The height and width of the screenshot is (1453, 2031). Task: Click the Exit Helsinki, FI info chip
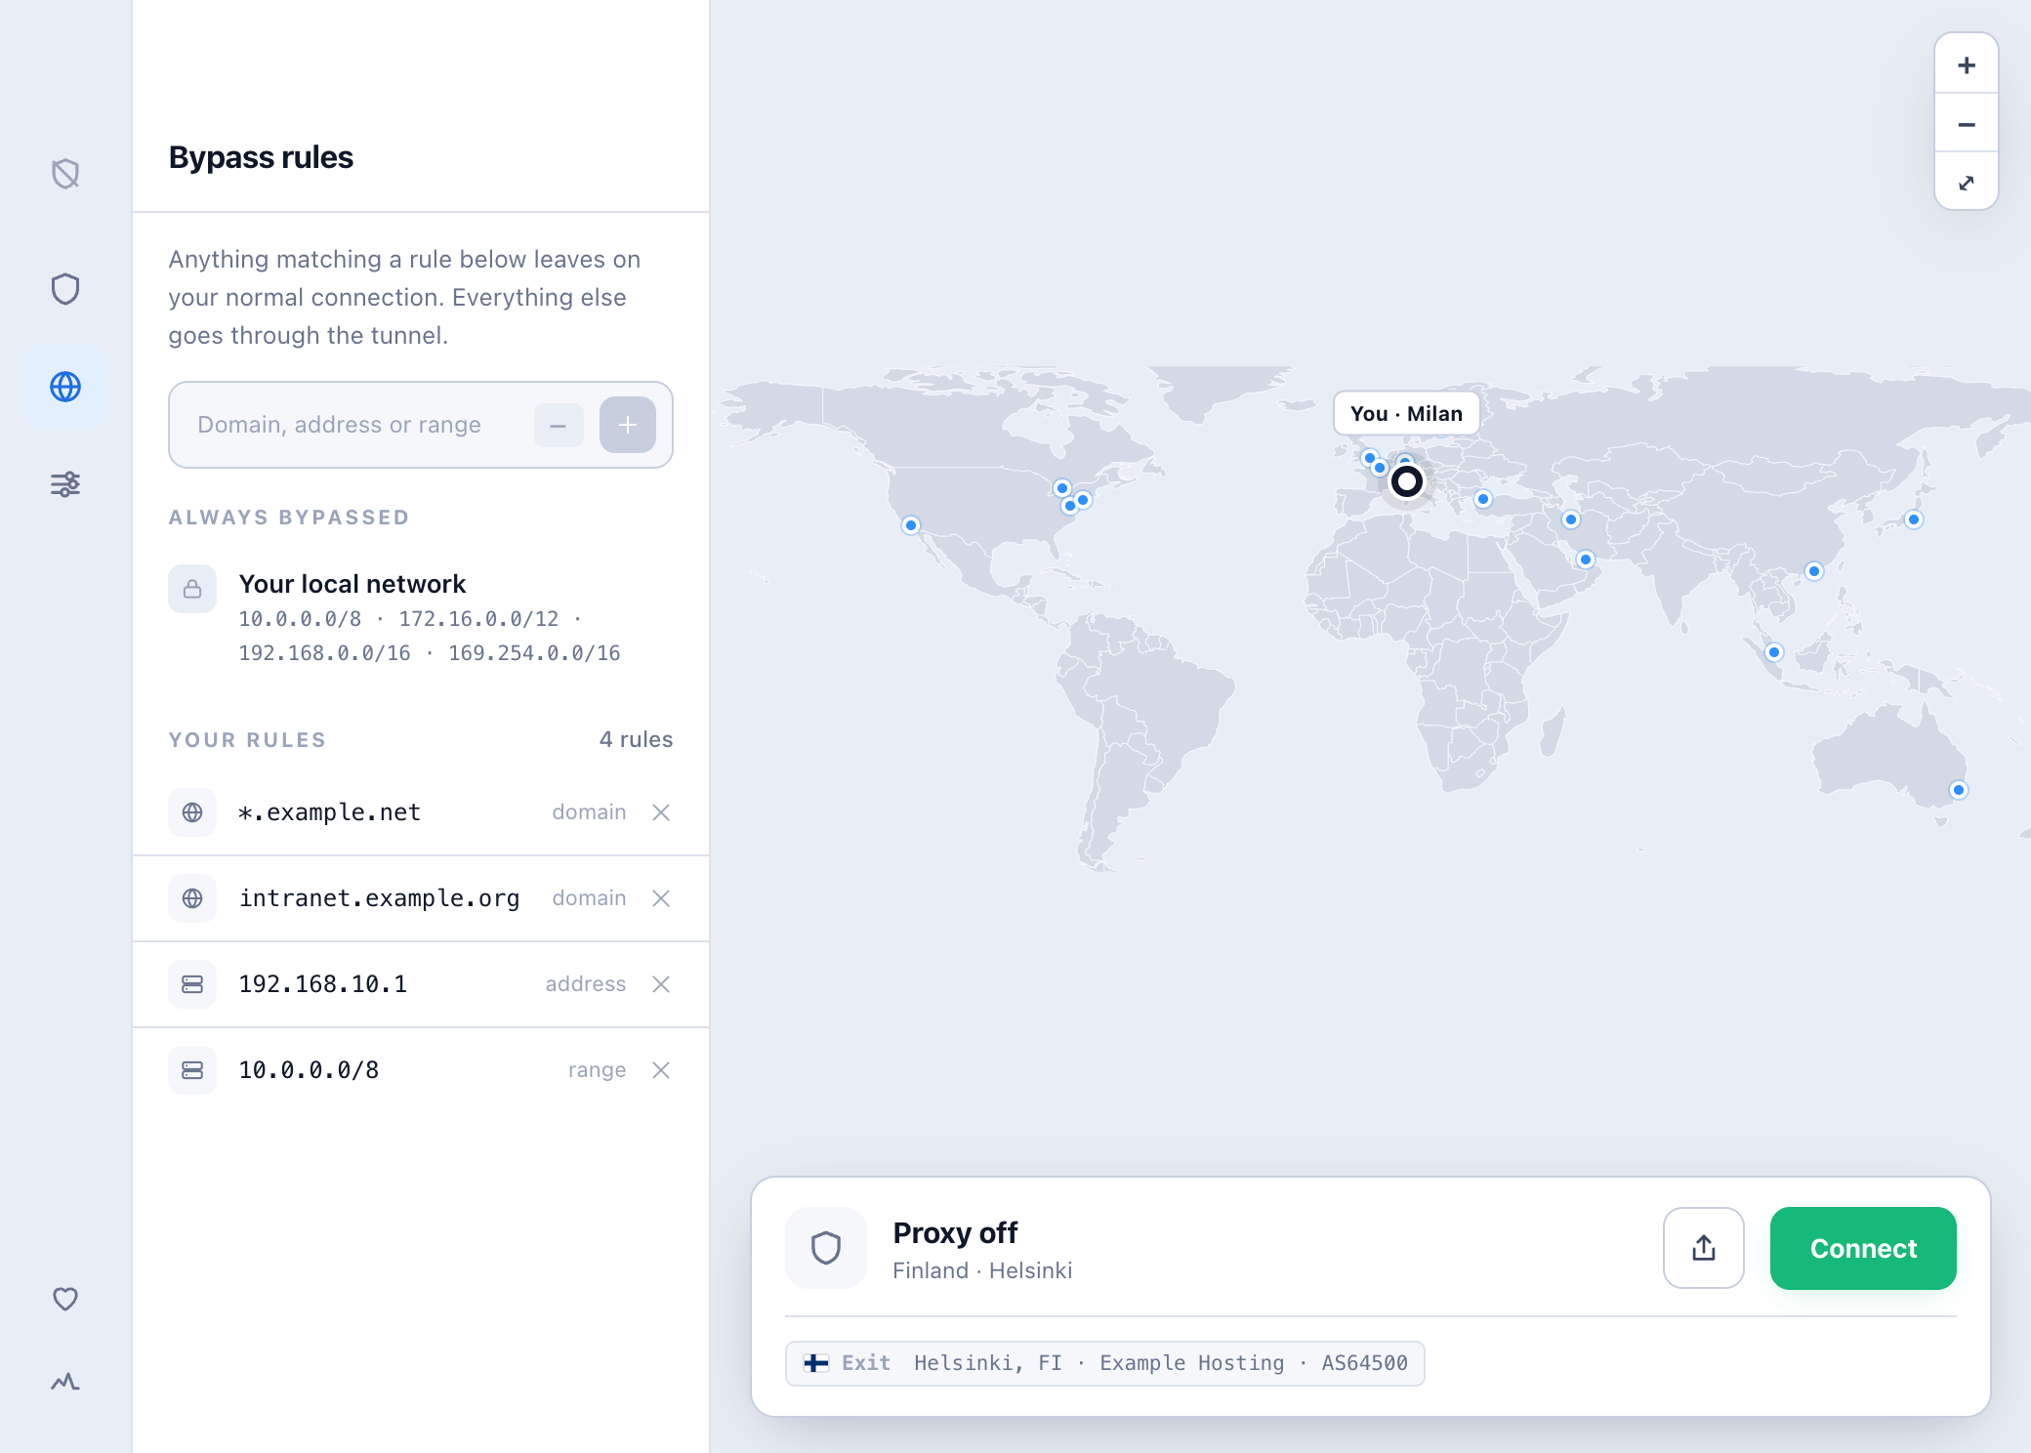[x=1105, y=1363]
